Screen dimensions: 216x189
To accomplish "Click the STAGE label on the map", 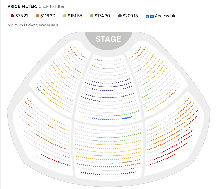I will [x=108, y=39].
